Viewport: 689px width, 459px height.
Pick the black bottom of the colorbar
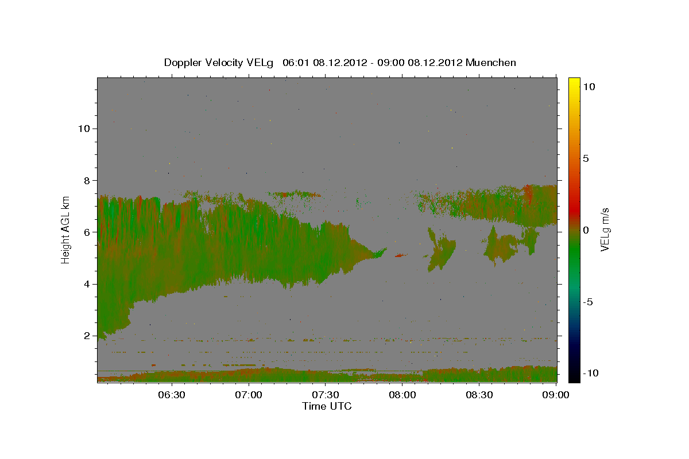(x=574, y=377)
